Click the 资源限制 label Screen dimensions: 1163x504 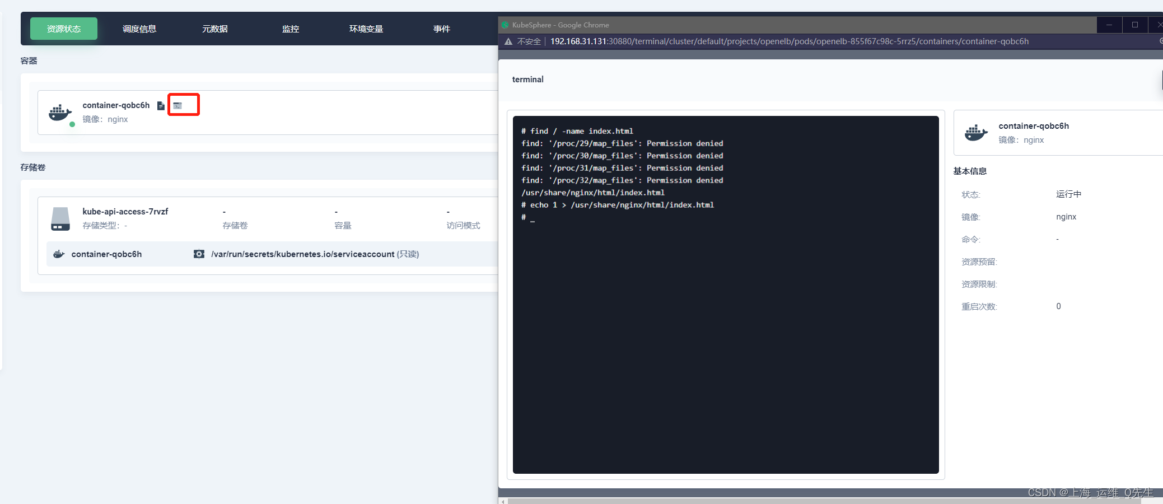click(x=979, y=284)
